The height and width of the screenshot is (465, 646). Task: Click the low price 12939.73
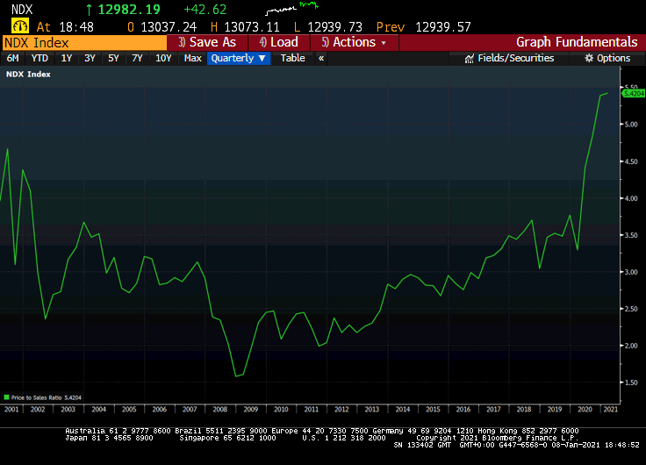tap(335, 27)
